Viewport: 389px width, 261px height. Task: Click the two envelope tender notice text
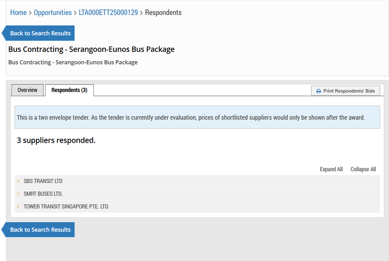point(191,117)
